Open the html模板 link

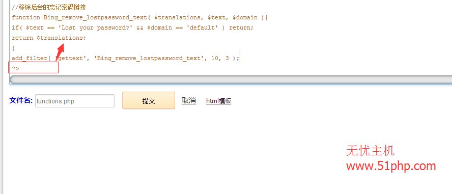point(218,101)
